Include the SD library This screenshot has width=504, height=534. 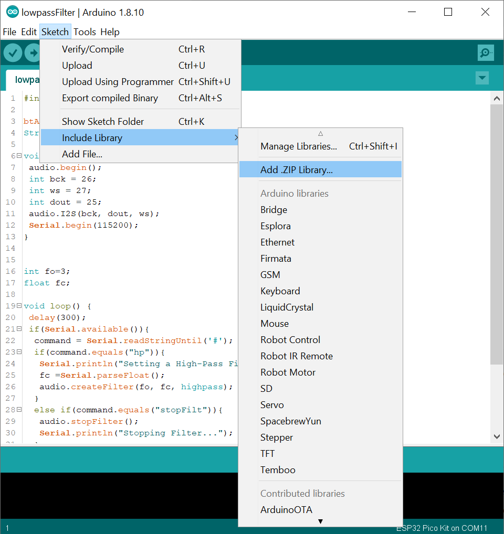[x=320, y=389]
